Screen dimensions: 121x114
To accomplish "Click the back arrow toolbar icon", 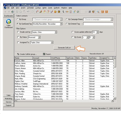I will 5,12.
